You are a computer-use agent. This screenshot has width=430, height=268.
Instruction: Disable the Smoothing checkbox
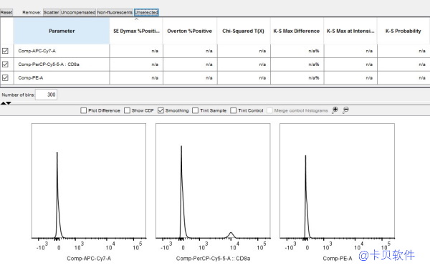tap(161, 110)
